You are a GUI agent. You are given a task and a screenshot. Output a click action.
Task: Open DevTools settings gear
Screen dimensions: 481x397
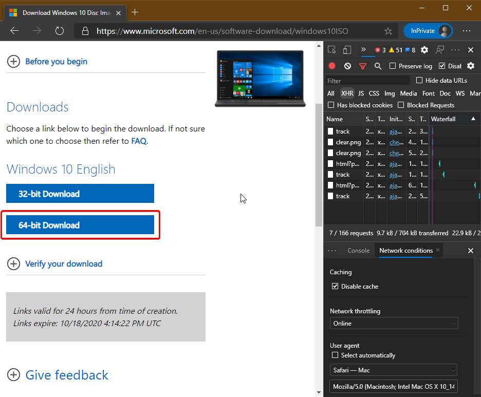pyautogui.click(x=424, y=50)
